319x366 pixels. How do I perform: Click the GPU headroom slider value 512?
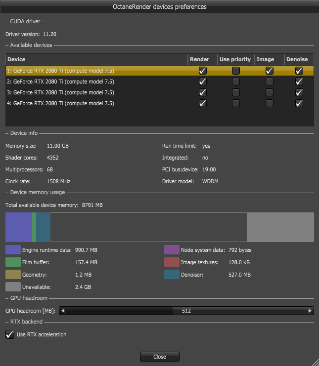pyautogui.click(x=186, y=311)
